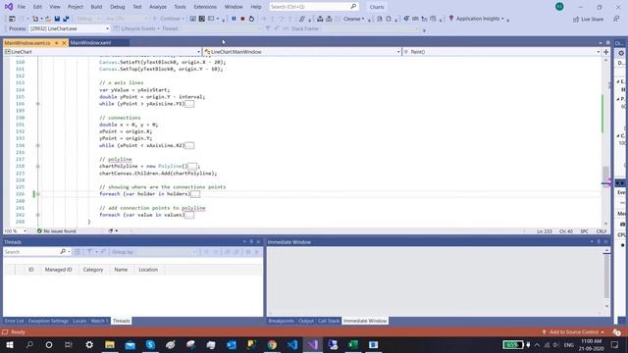Image resolution: width=628 pixels, height=353 pixels.
Task: Click the Location column header in Threads
Action: pos(148,270)
